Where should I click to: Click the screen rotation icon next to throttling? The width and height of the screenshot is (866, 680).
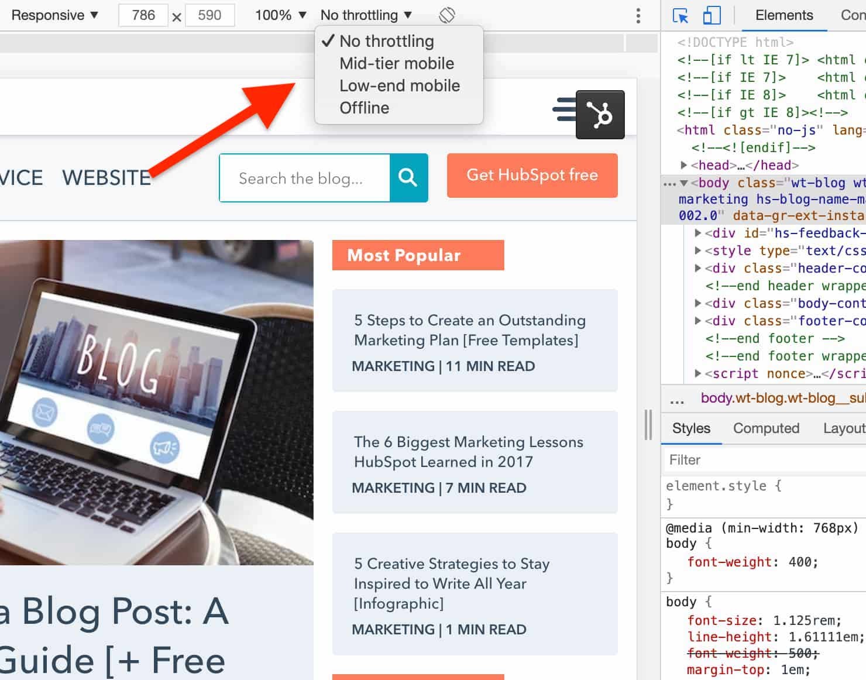pyautogui.click(x=446, y=15)
